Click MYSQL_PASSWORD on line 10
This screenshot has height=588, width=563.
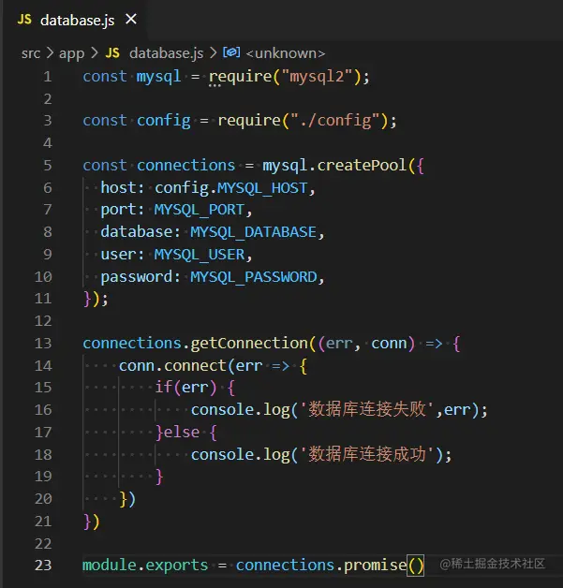pos(254,277)
